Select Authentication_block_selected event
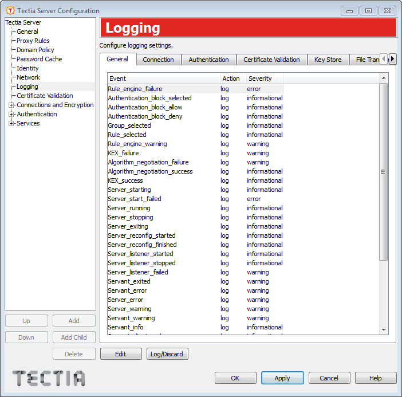 [x=196, y=98]
